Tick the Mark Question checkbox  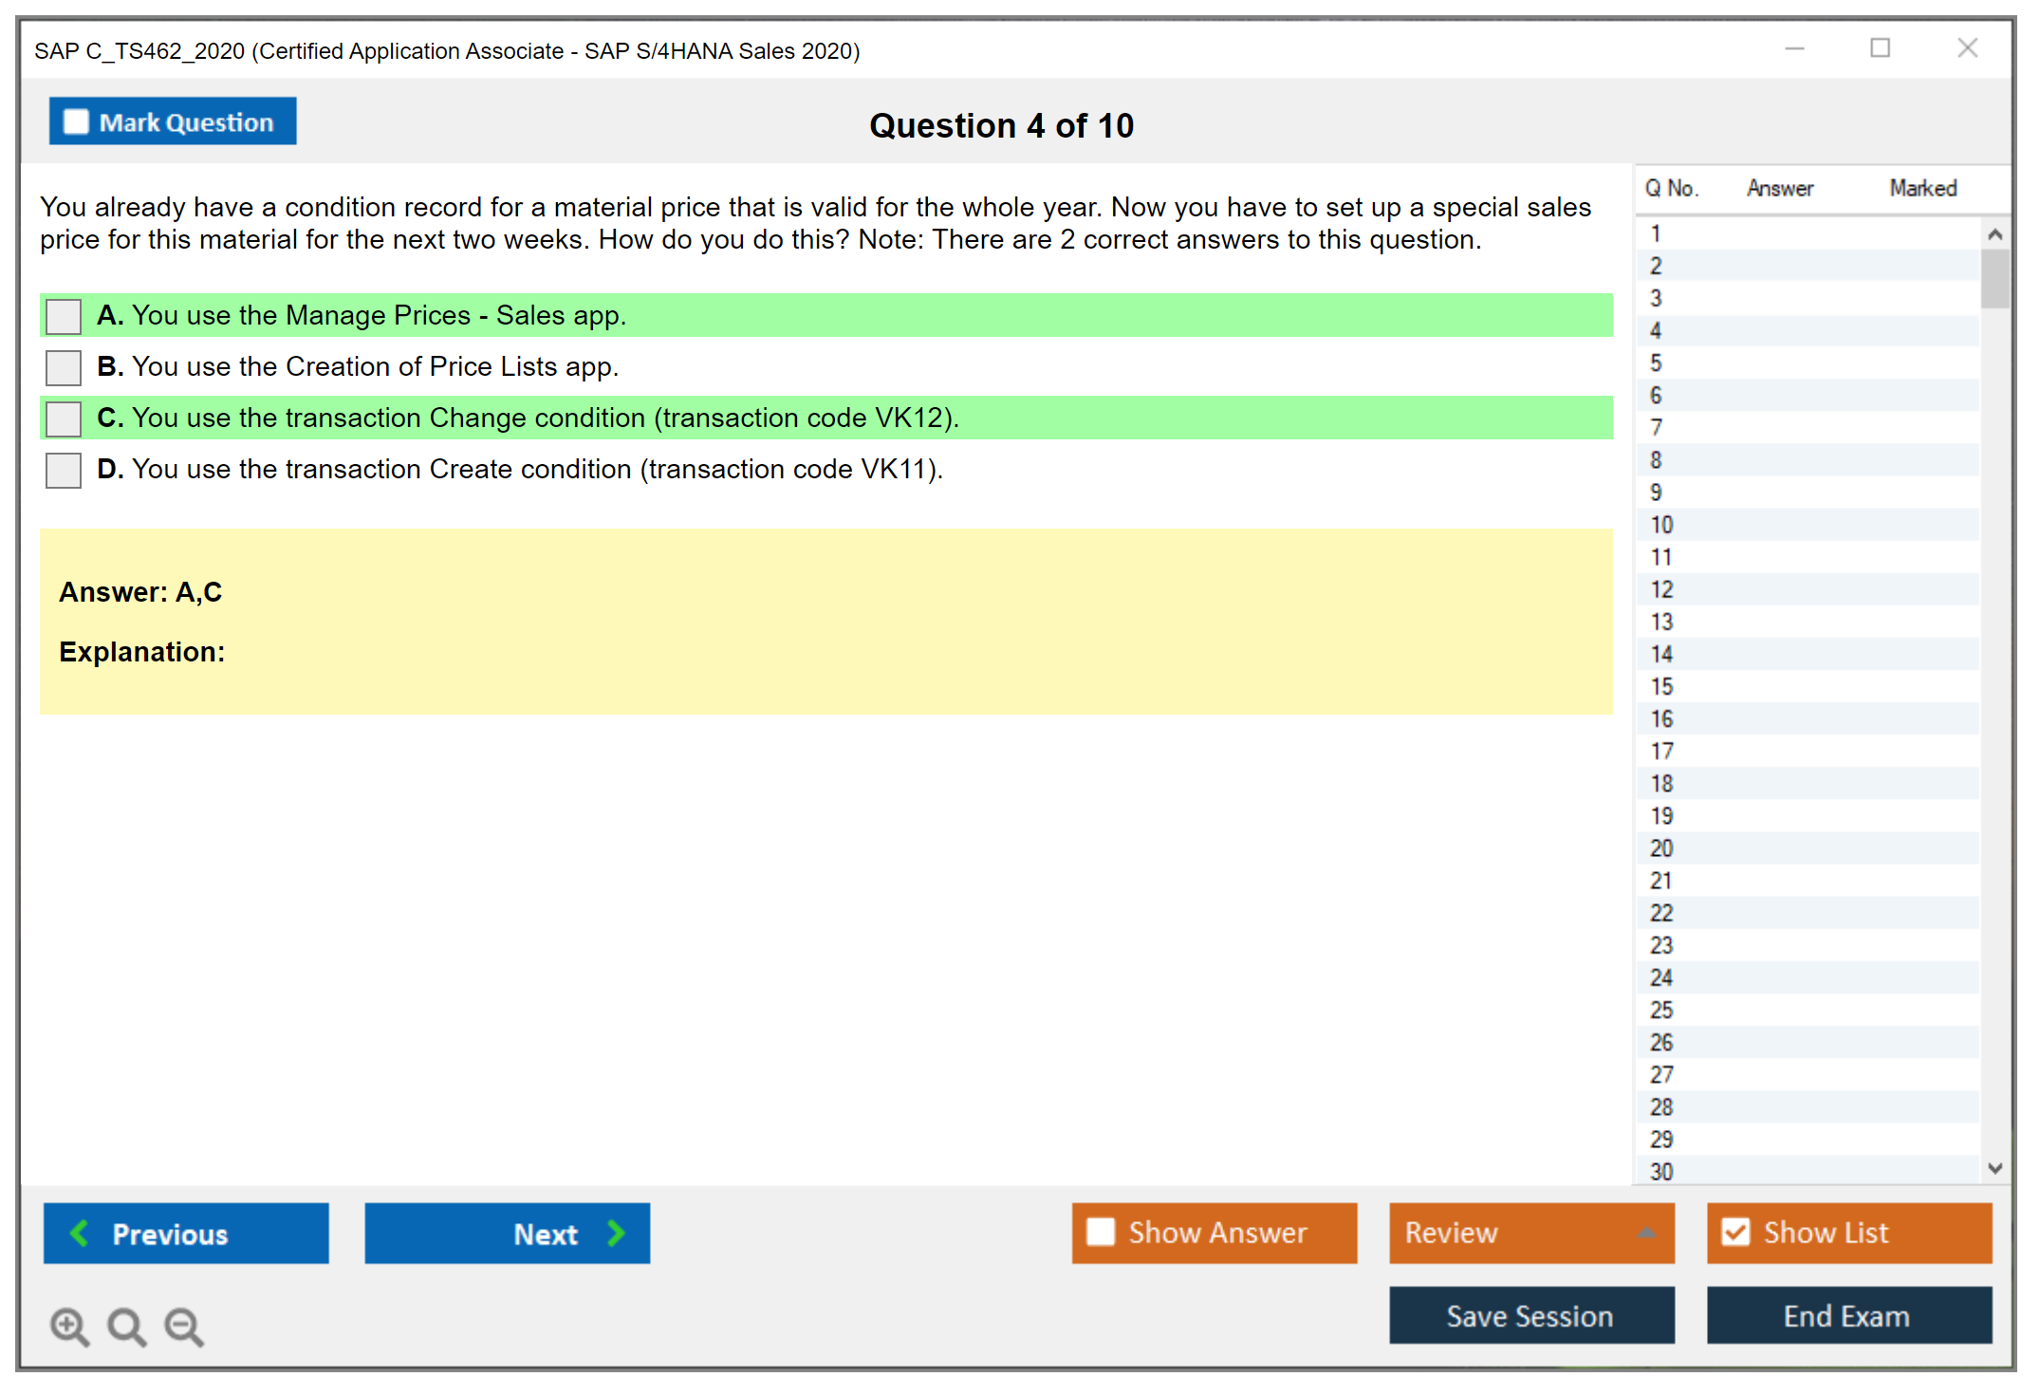(x=76, y=121)
